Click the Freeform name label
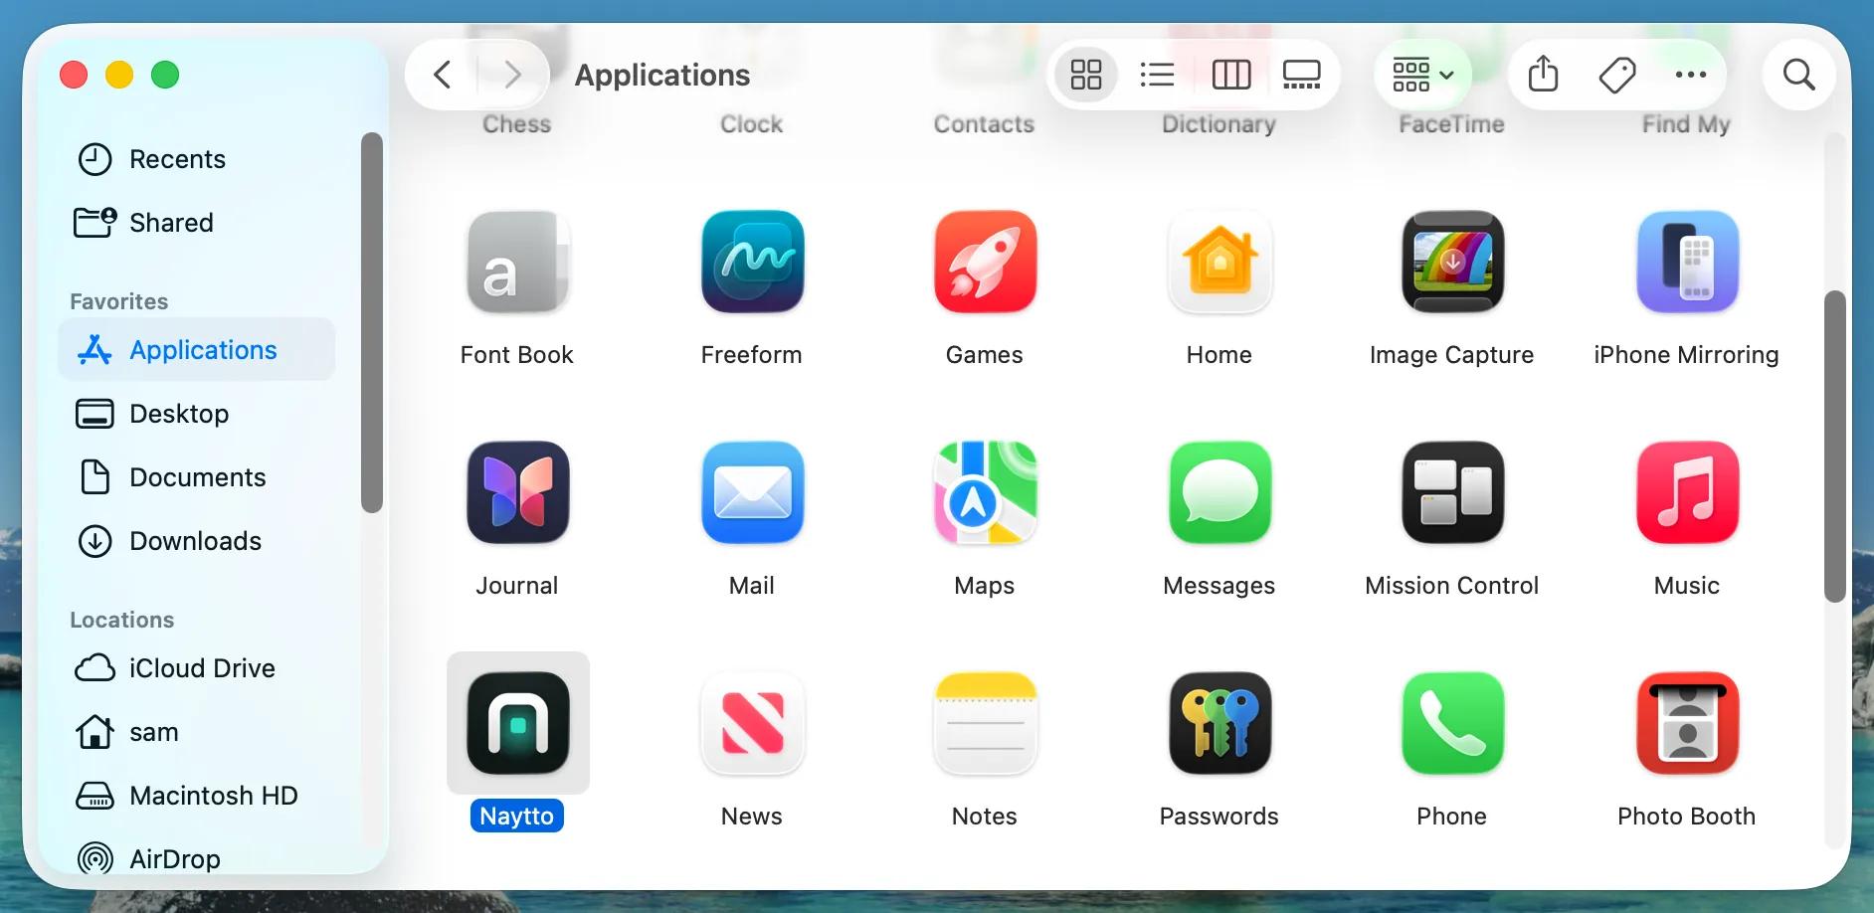Viewport: 1874px width, 913px height. [x=752, y=355]
